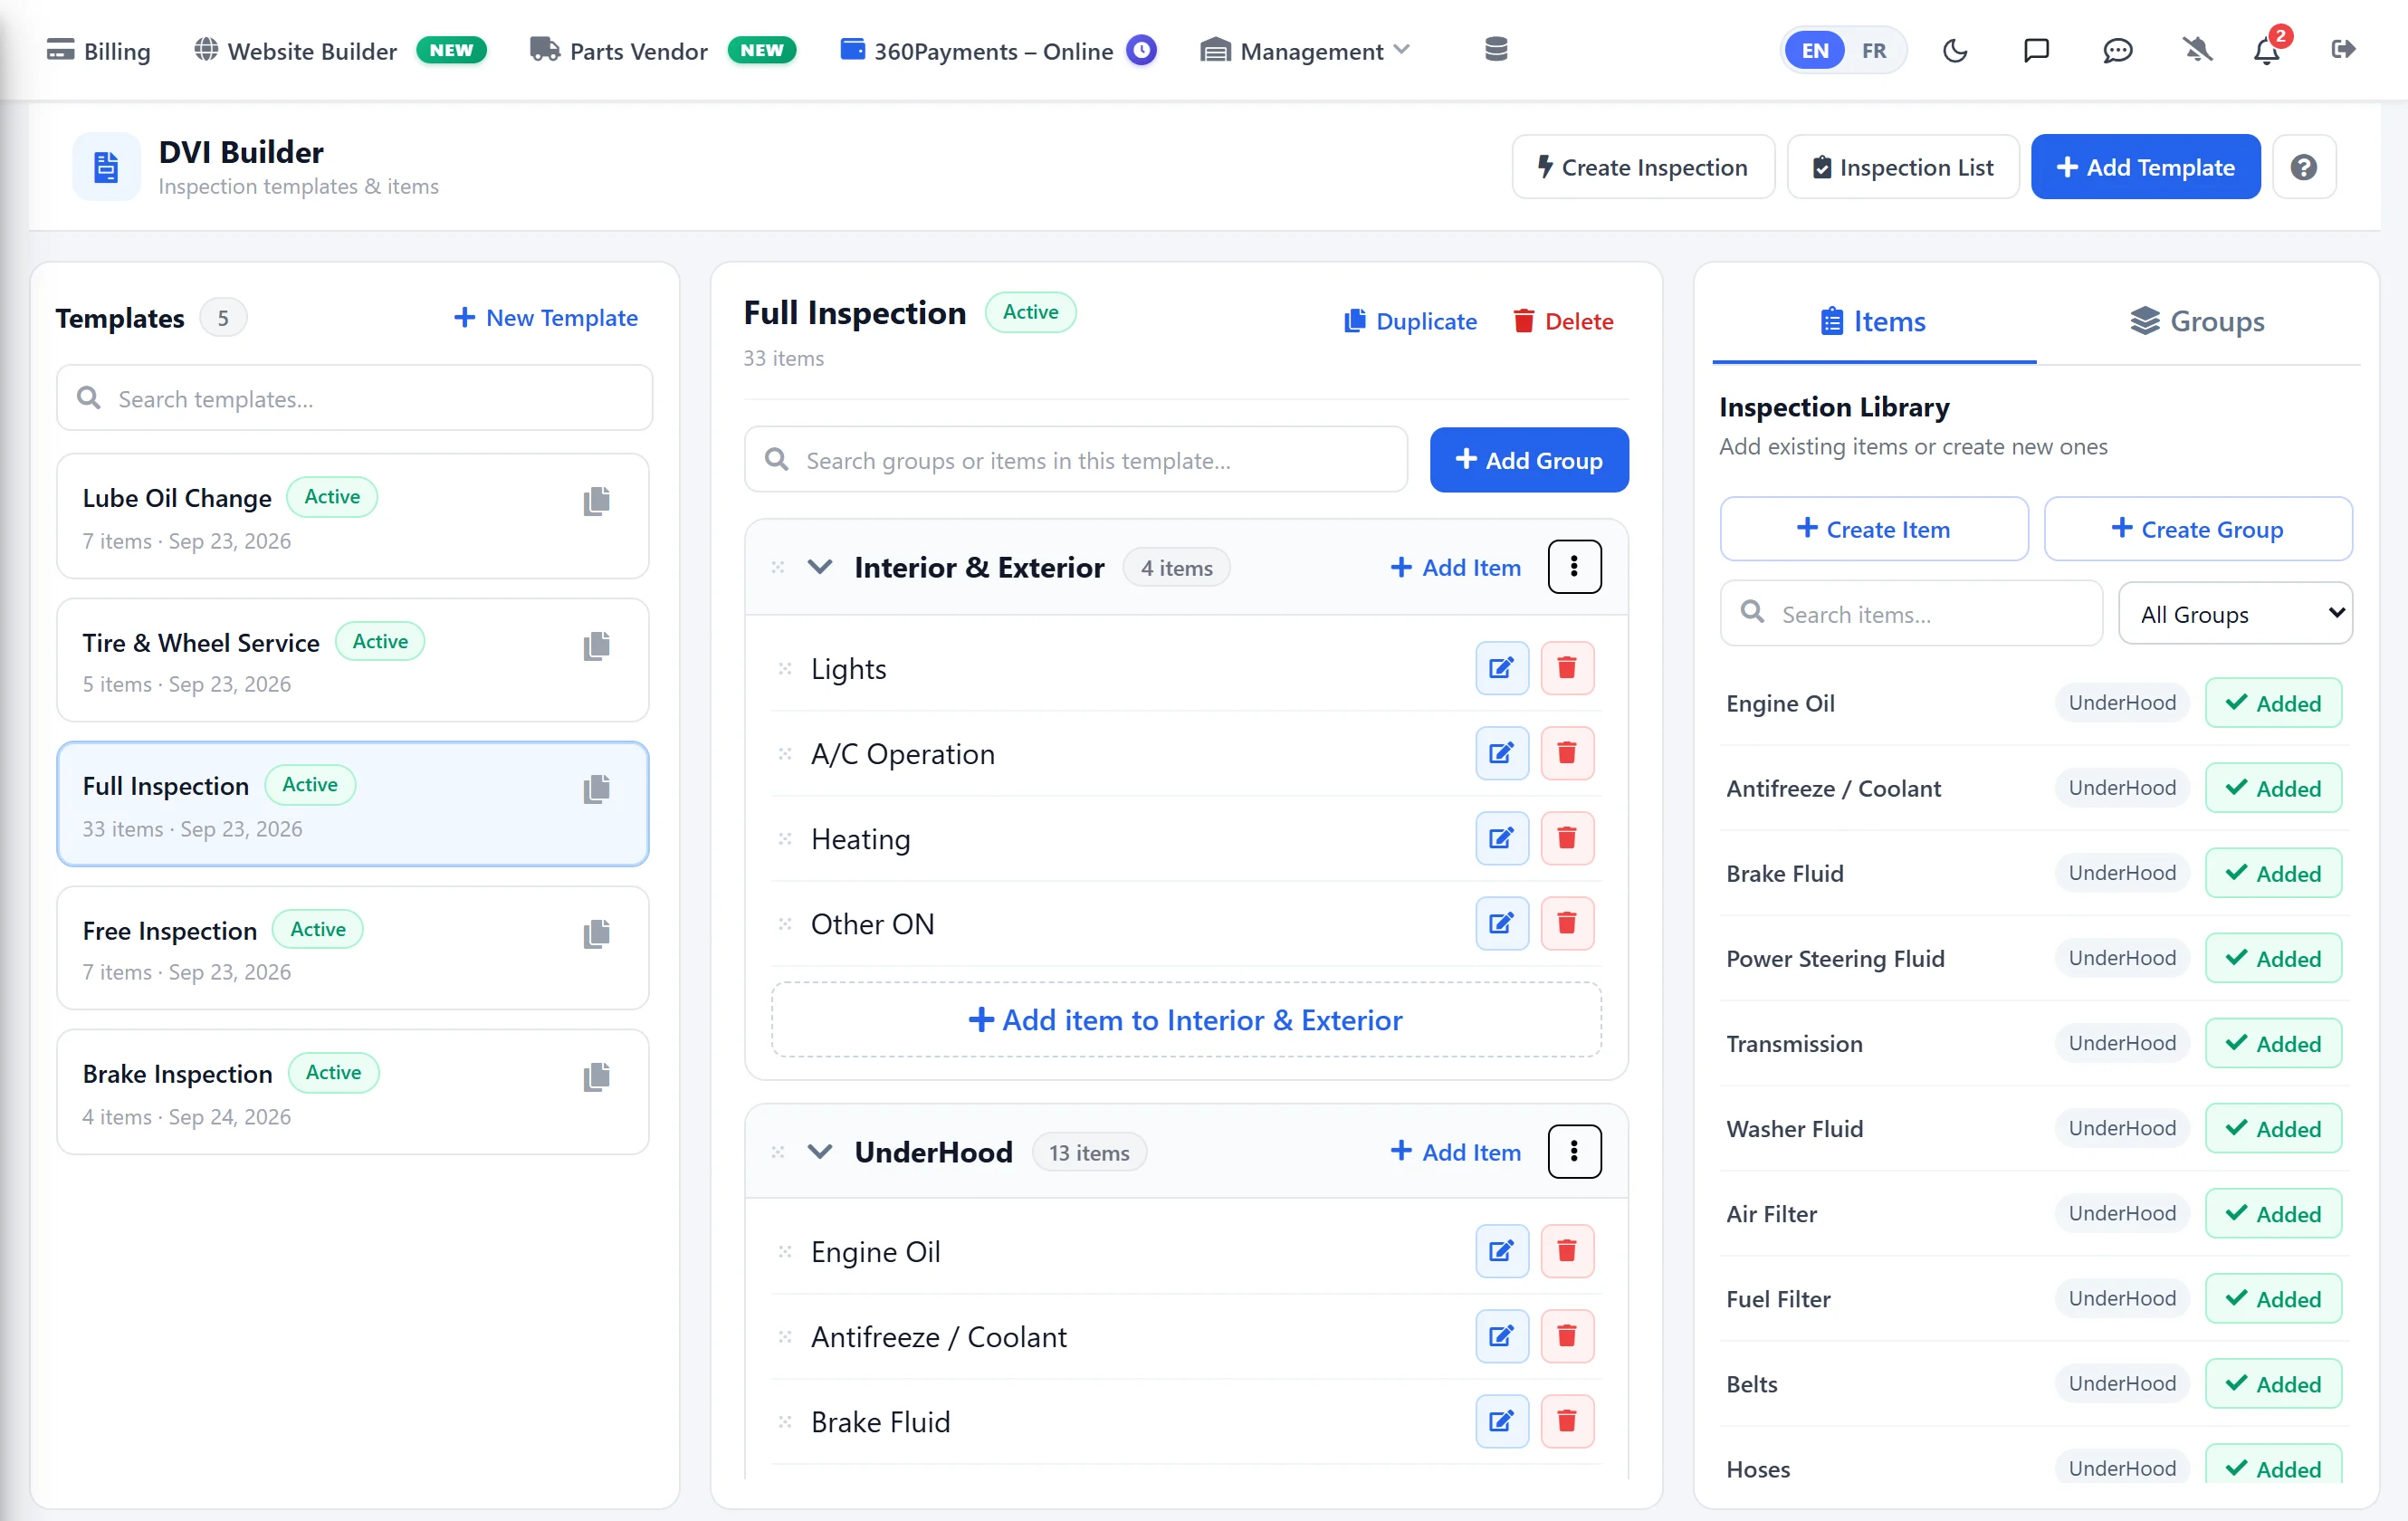
Task: Select the Items tab
Action: tap(1873, 321)
